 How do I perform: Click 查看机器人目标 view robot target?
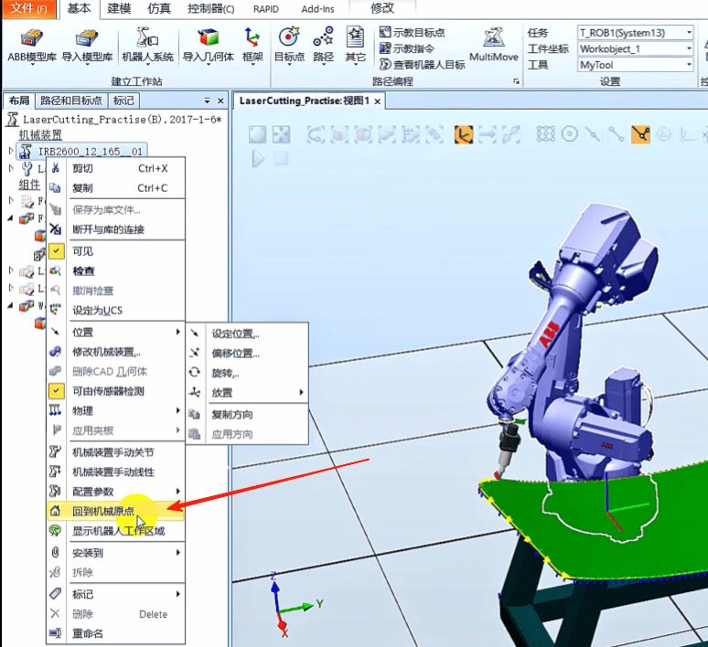coord(423,65)
